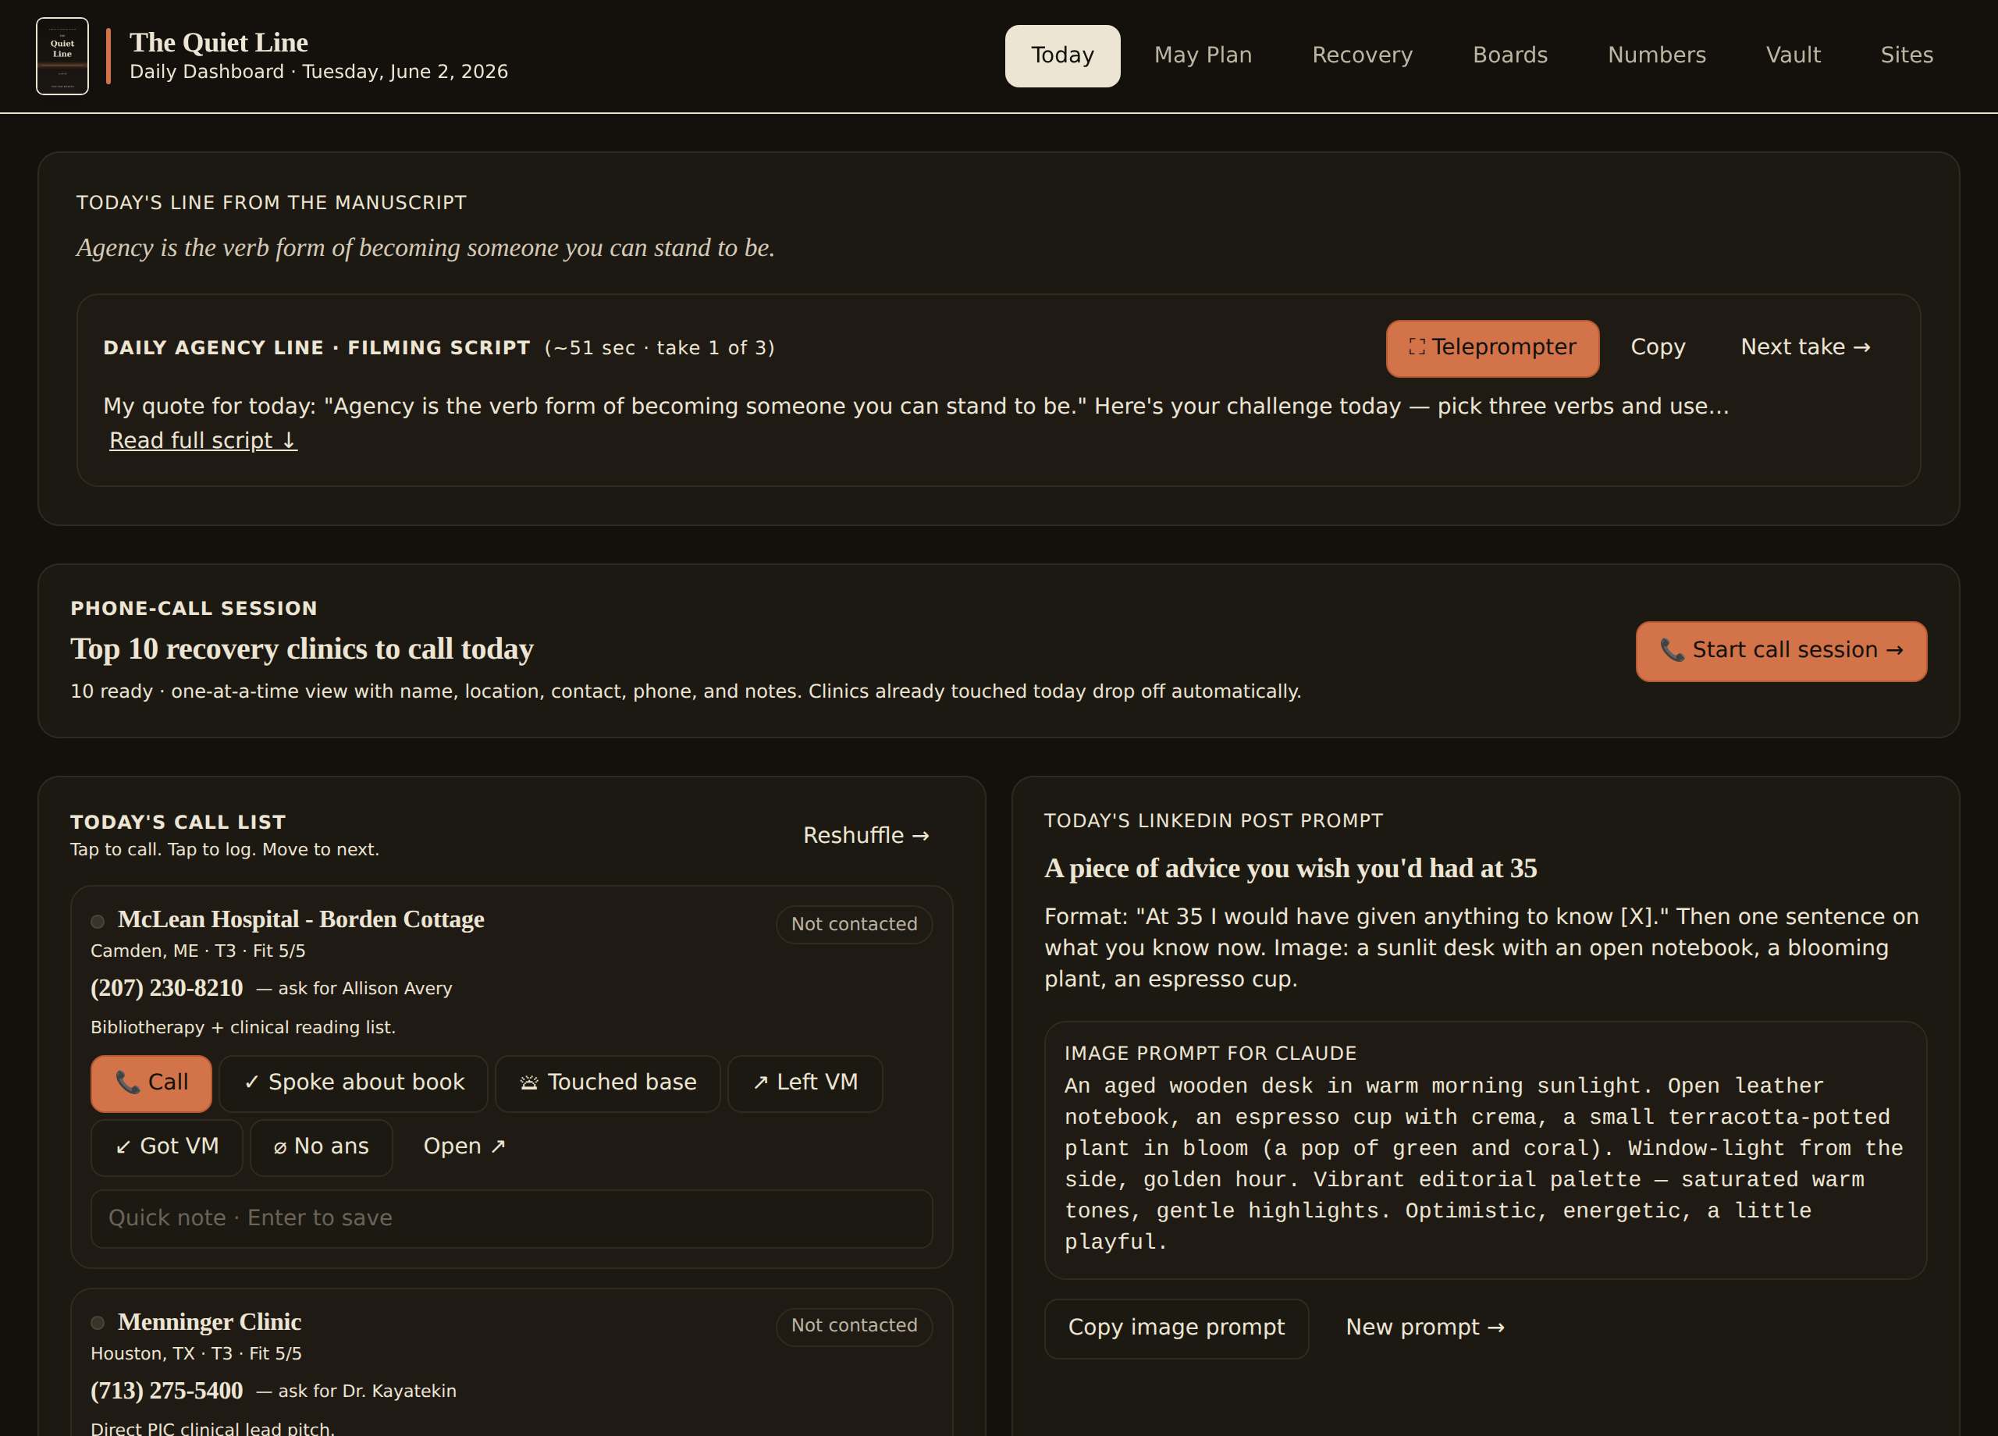Click Not contacted status badge for McLean Hospital
The height and width of the screenshot is (1436, 1998).
(854, 924)
